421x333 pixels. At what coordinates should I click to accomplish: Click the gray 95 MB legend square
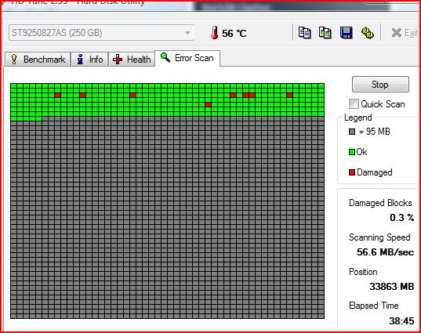(x=352, y=132)
